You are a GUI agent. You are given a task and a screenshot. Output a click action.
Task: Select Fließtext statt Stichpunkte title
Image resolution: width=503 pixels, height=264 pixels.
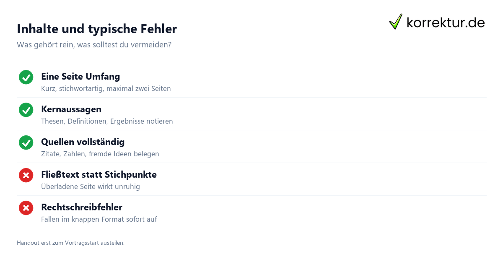click(99, 175)
